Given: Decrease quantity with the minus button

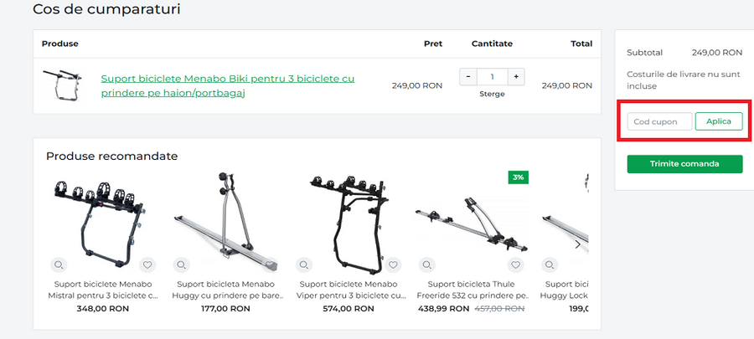Looking at the screenshot, I should tap(467, 76).
